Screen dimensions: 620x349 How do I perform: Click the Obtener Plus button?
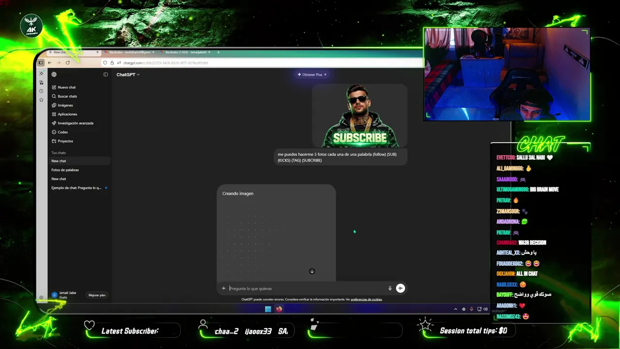point(310,75)
